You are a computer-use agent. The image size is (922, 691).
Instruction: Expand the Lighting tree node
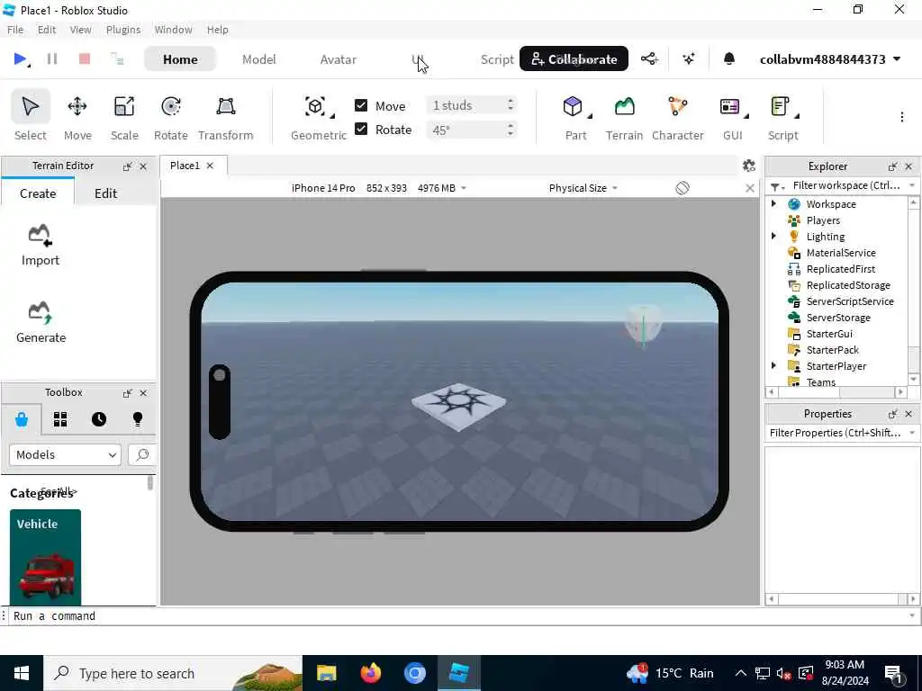tap(773, 236)
